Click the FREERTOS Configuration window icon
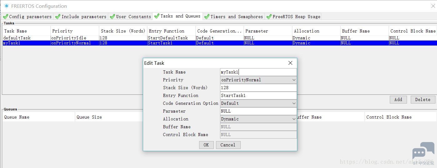 tap(6, 6)
